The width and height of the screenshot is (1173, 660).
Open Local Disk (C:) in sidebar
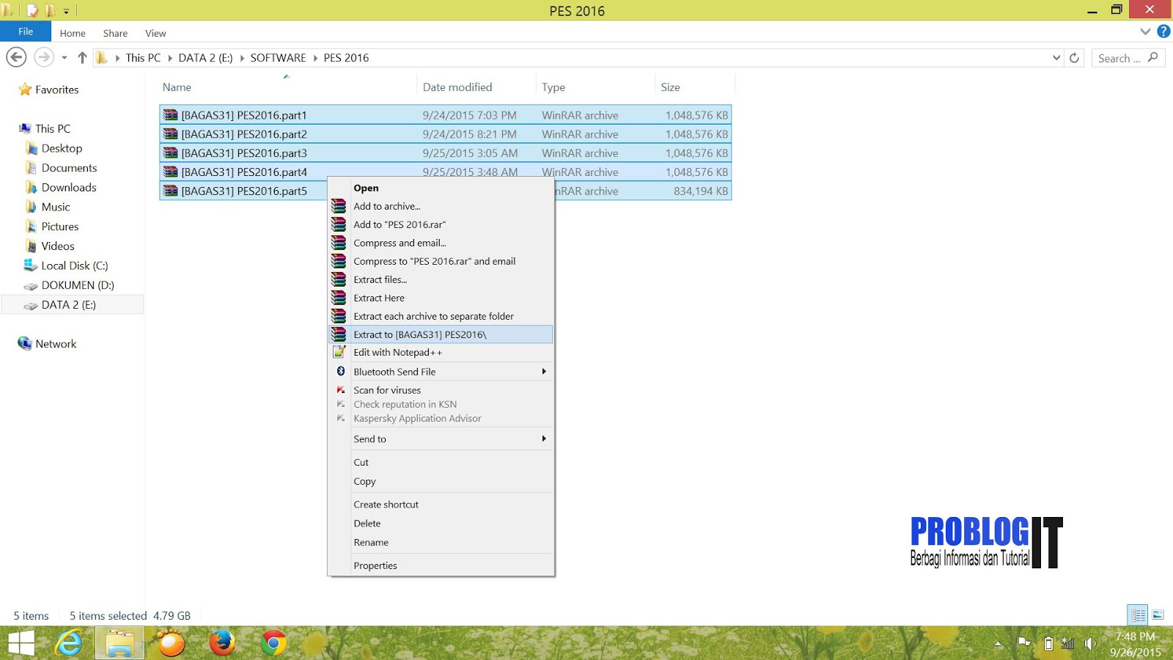click(74, 265)
